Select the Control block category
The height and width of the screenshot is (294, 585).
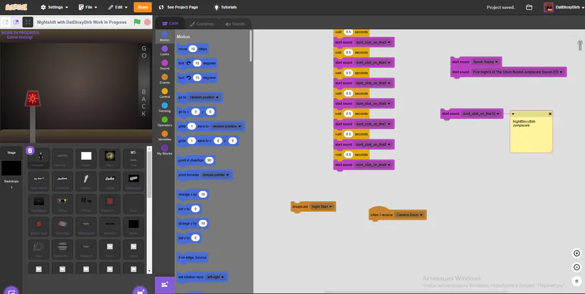coord(164,93)
